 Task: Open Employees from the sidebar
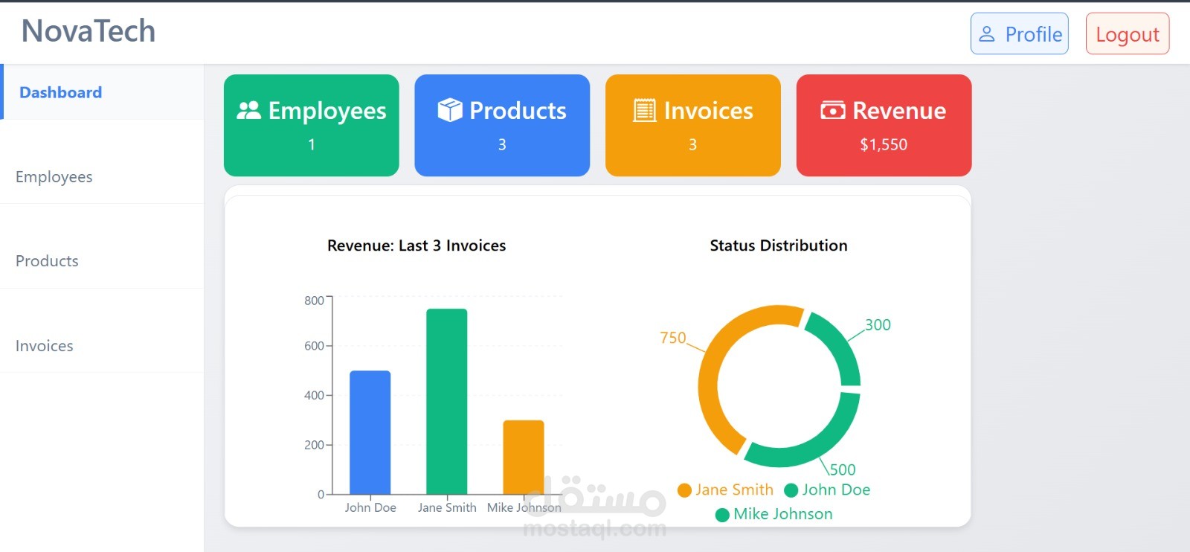(102, 176)
